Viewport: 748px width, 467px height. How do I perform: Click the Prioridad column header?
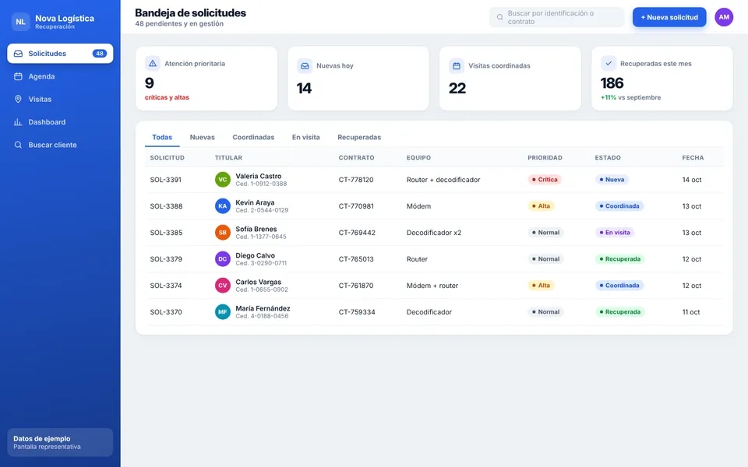click(x=545, y=158)
